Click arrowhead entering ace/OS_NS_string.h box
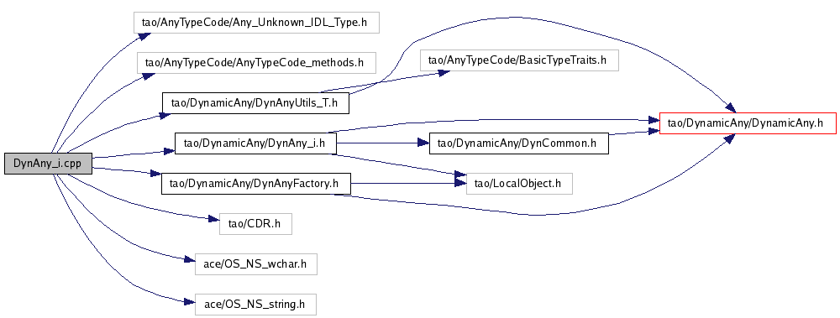The height and width of the screenshot is (318, 840). tap(189, 302)
